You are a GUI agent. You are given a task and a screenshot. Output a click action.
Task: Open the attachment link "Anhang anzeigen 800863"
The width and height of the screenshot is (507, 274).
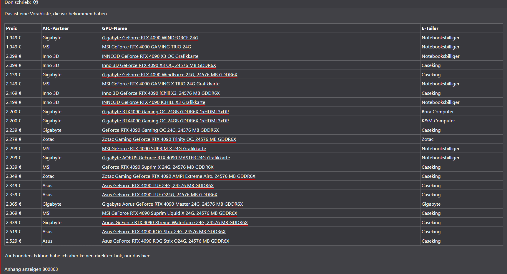[31, 269]
